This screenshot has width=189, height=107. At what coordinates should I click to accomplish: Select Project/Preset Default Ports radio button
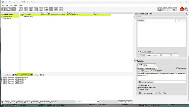(138, 88)
